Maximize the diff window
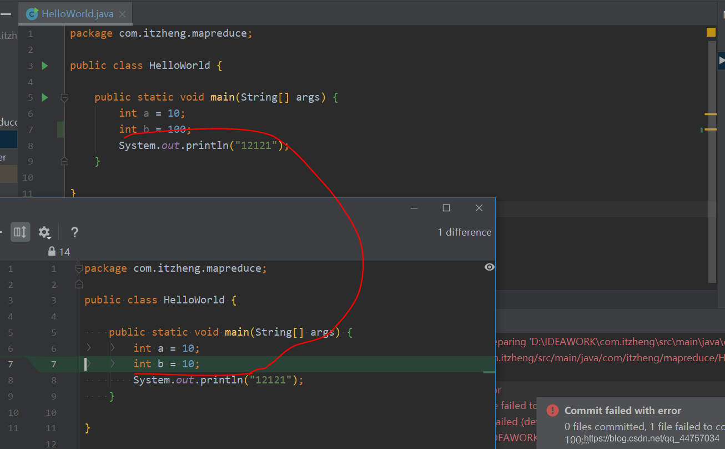This screenshot has width=725, height=449. [446, 208]
